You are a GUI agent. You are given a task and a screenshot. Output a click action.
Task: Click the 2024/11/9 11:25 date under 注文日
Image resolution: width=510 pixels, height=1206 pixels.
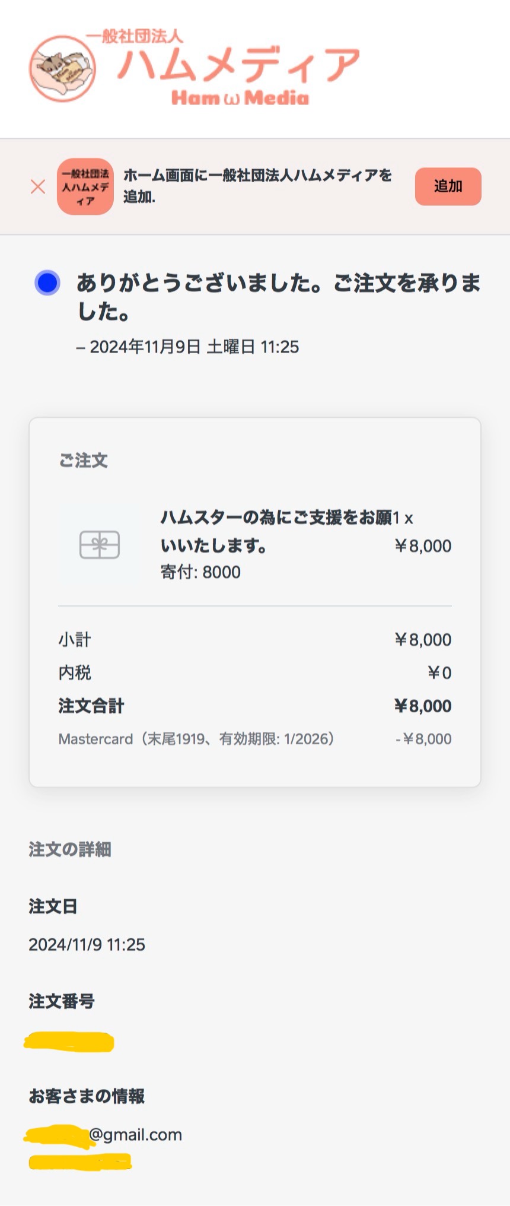(87, 945)
